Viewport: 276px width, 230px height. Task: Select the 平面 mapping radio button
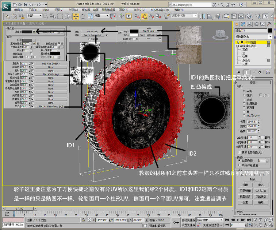(x=244, y=91)
